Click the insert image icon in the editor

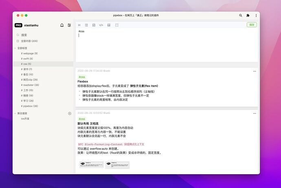[109, 25]
